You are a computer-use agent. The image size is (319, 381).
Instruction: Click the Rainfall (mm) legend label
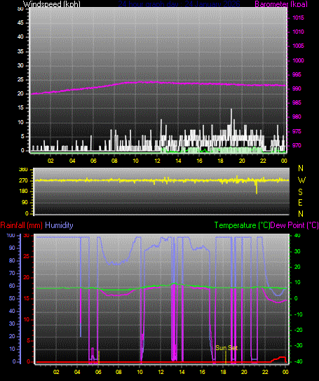pyautogui.click(x=21, y=225)
